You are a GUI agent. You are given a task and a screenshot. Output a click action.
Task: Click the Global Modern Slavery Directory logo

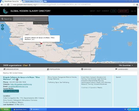click(5, 11)
